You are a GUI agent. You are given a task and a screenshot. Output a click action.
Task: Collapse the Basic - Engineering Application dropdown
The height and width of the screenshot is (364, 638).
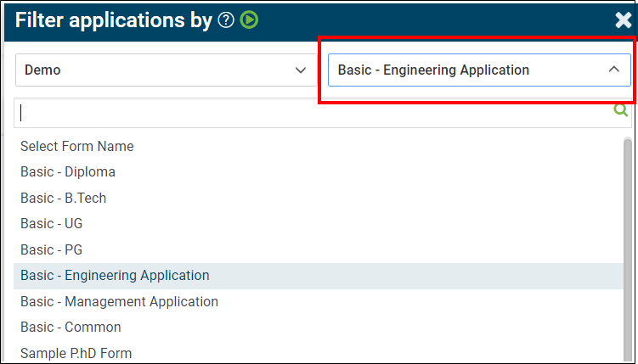(479, 70)
